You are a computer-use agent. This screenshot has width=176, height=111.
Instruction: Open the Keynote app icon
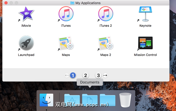click(x=145, y=14)
